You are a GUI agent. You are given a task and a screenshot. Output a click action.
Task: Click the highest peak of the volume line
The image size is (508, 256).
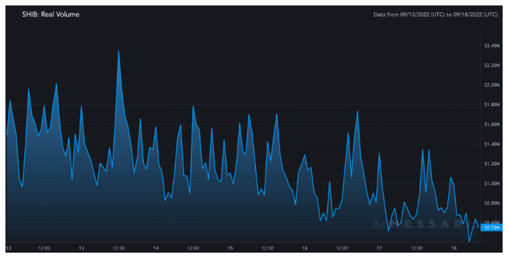click(118, 51)
